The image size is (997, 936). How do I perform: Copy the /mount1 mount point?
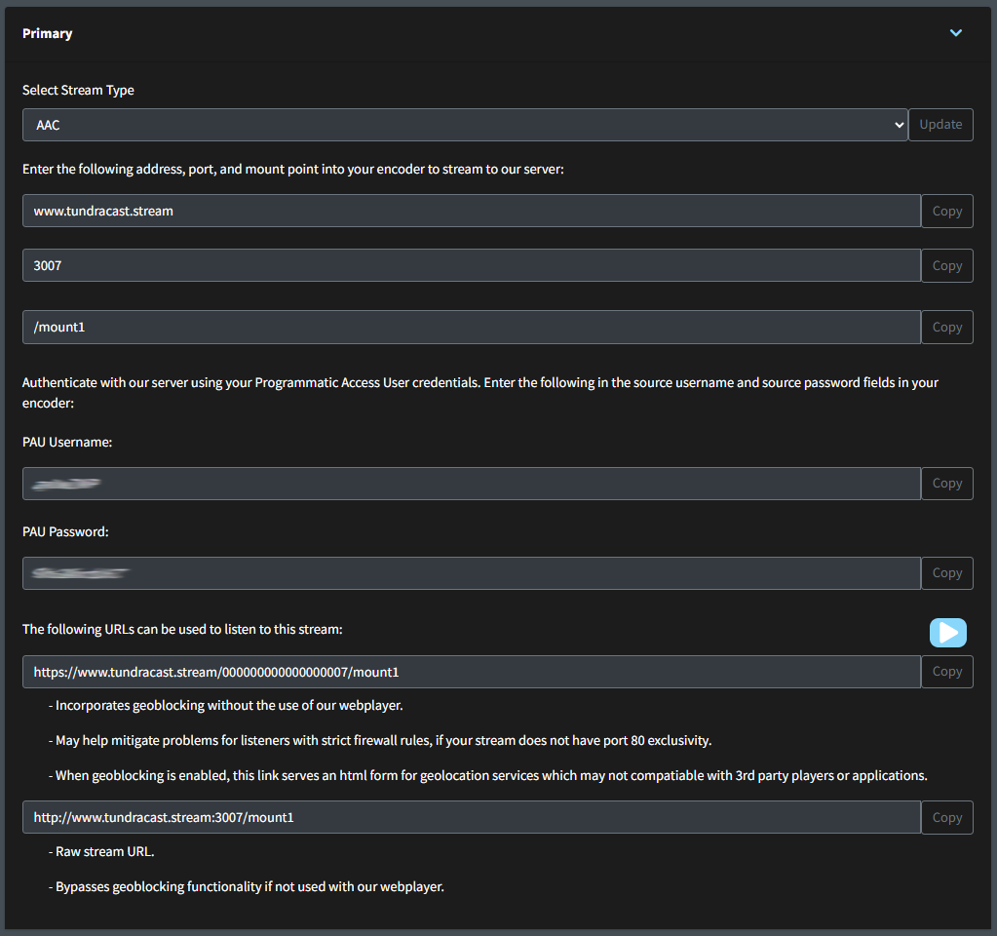pos(946,327)
